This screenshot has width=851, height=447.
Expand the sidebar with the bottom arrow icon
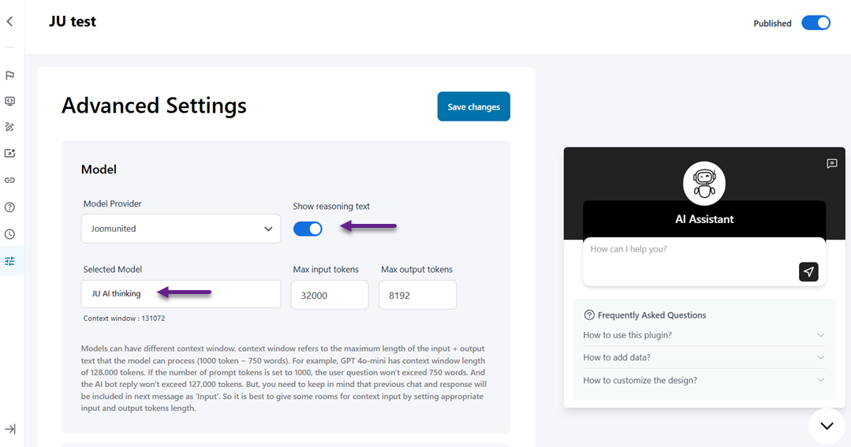pyautogui.click(x=9, y=429)
